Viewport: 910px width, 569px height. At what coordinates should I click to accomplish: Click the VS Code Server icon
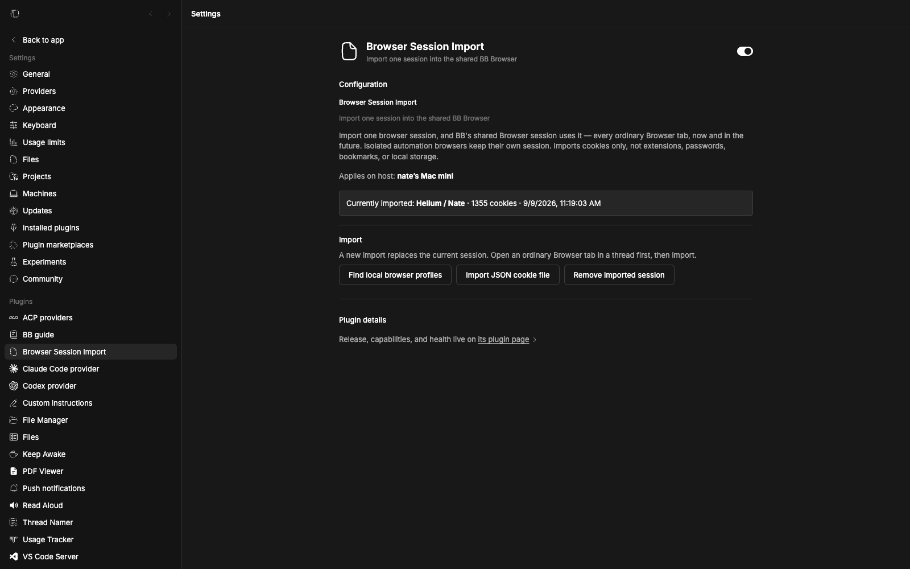click(14, 556)
